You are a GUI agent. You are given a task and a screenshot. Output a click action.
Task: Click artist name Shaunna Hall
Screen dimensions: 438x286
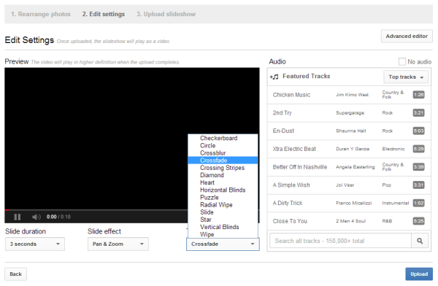[351, 131]
